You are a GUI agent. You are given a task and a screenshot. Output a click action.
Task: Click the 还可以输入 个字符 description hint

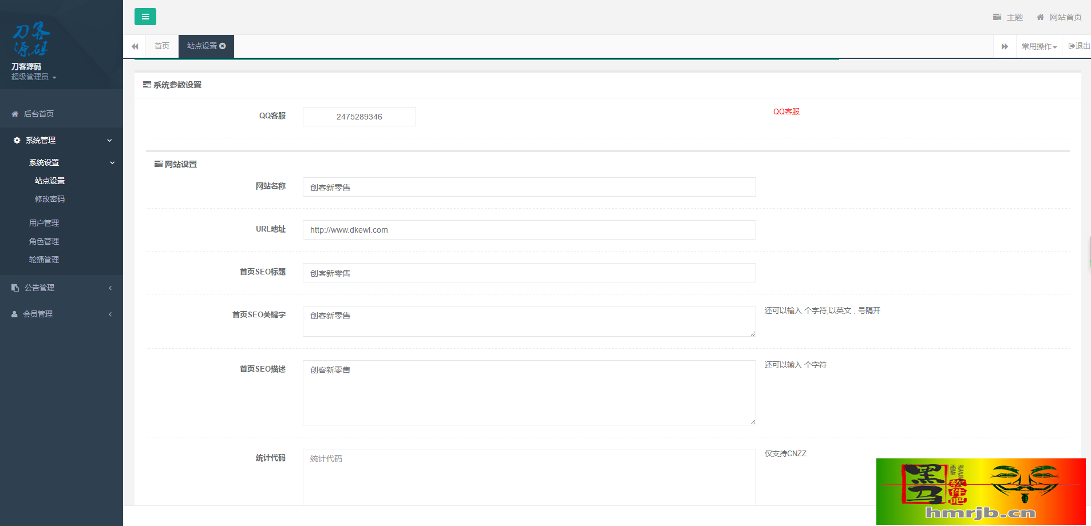click(796, 365)
